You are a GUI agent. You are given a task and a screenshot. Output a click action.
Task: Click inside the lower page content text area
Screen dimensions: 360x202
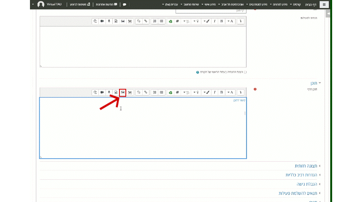click(143, 128)
